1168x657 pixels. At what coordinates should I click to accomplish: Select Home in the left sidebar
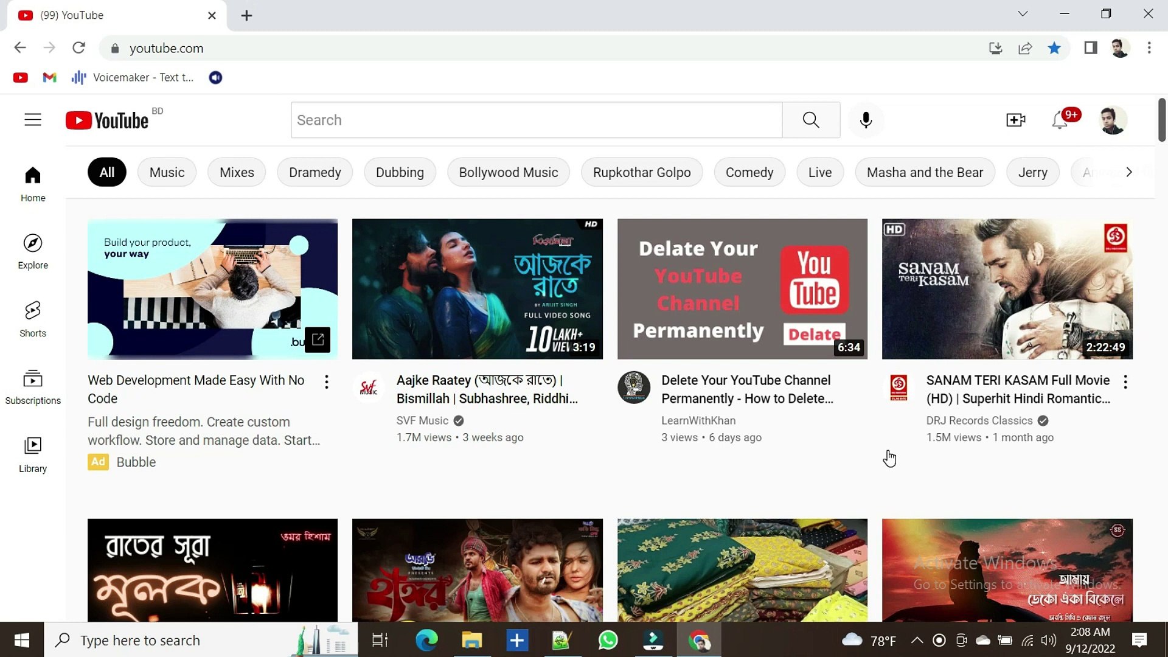click(33, 182)
